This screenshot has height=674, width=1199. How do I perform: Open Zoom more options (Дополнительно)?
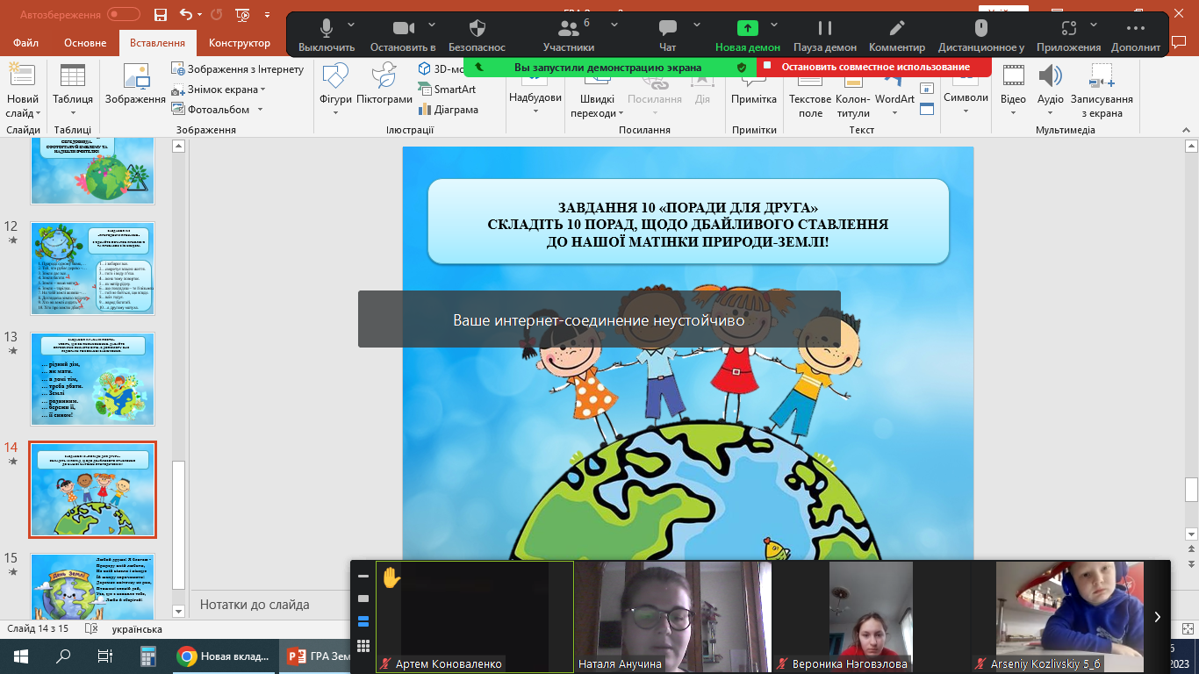tap(1135, 35)
